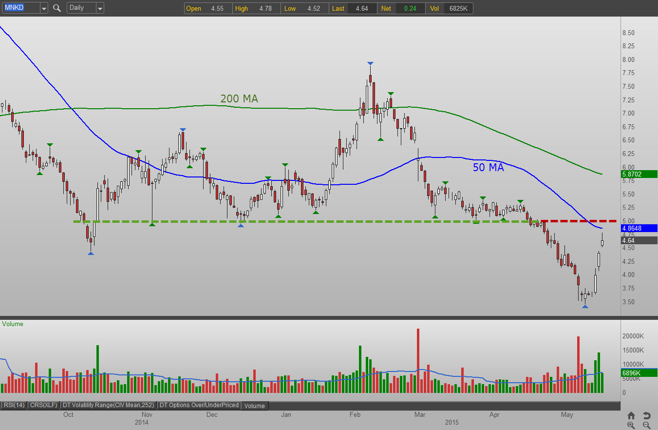Open the Daily timeframe dropdown
The width and height of the screenshot is (658, 430).
pos(100,8)
